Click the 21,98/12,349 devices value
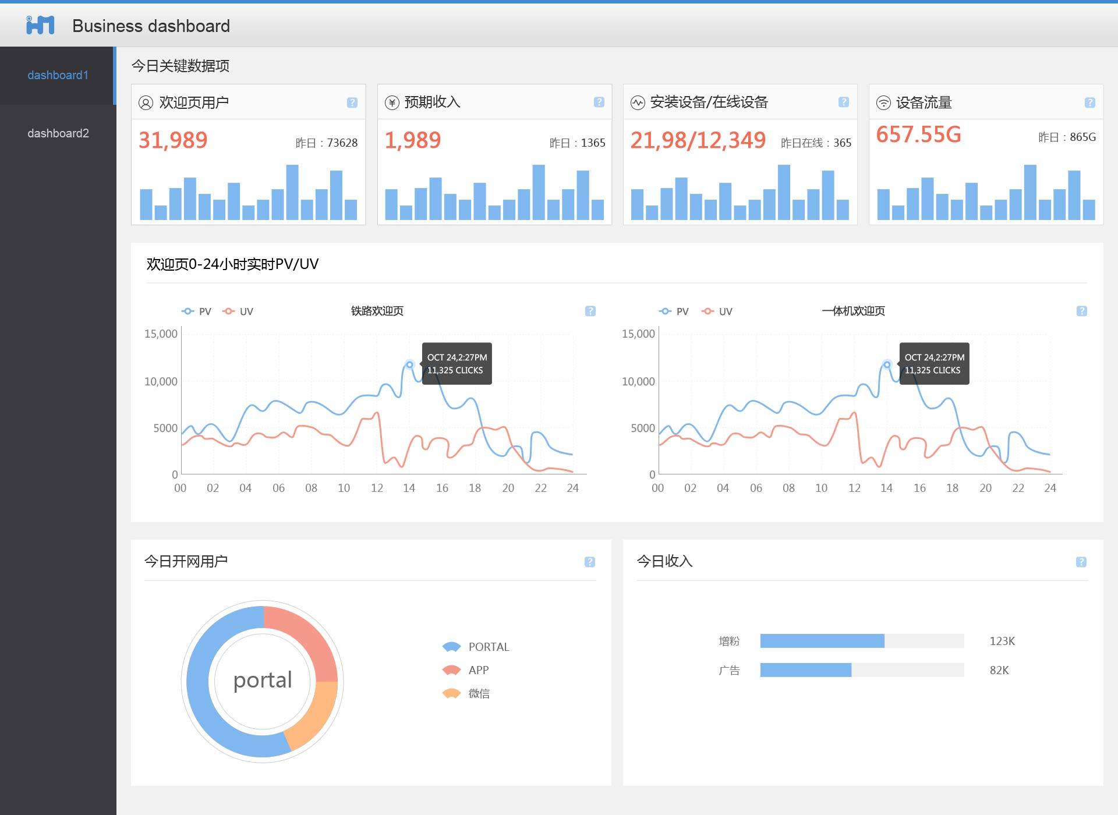Image resolution: width=1118 pixels, height=815 pixels. [x=698, y=140]
